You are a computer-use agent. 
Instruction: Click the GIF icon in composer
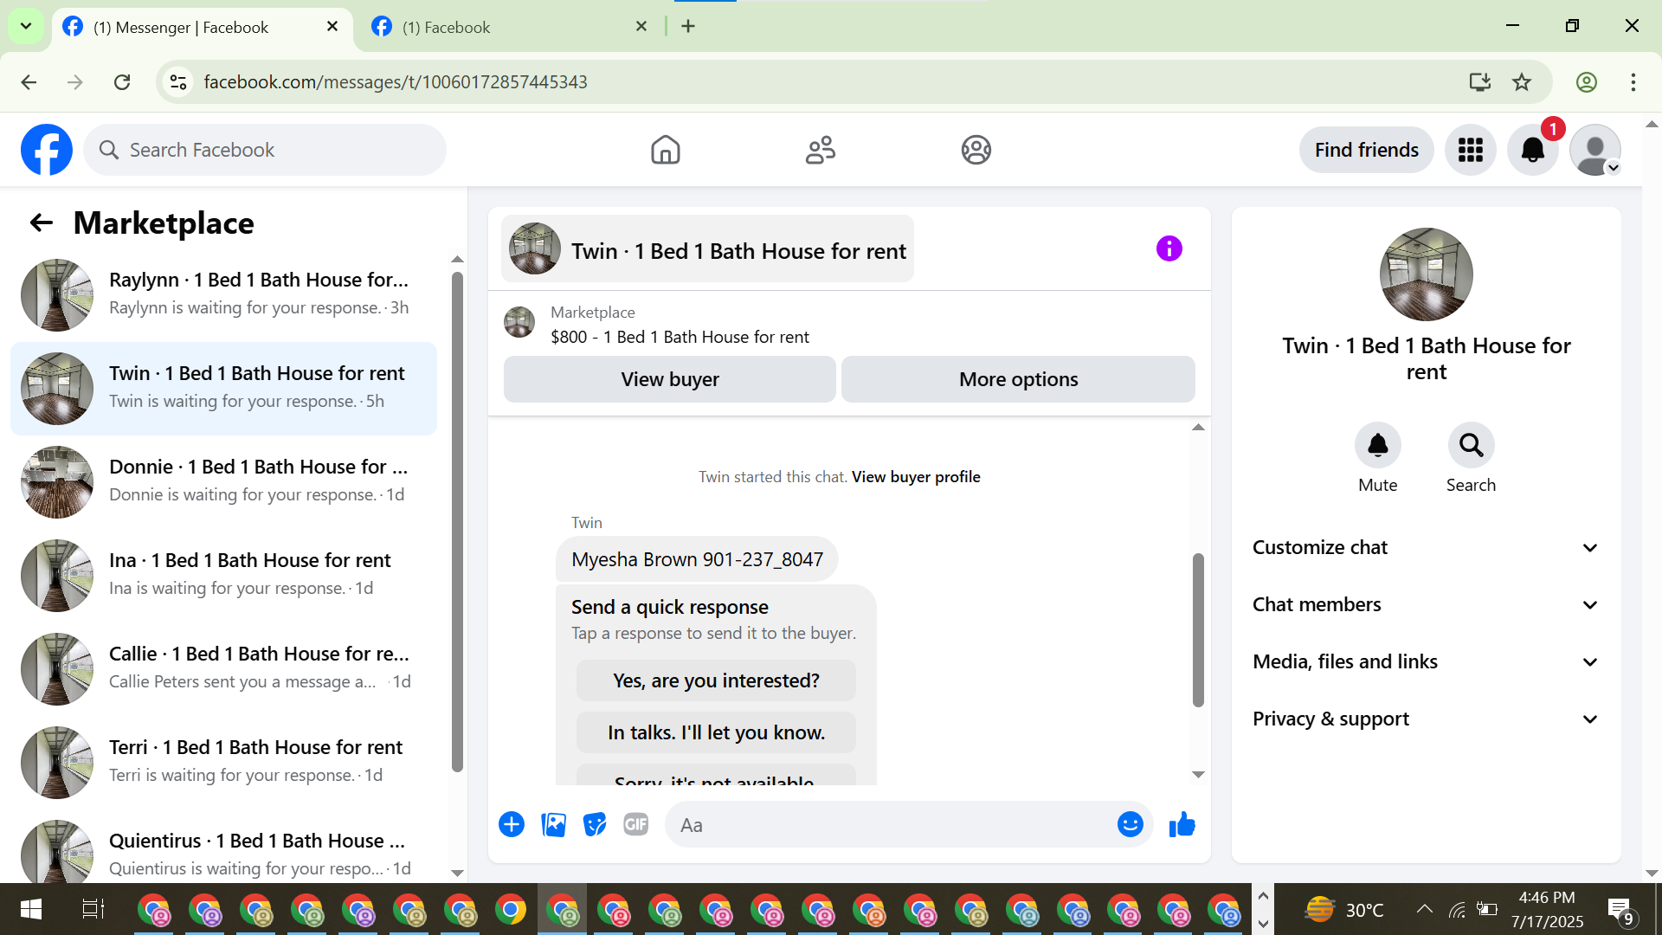pos(636,825)
